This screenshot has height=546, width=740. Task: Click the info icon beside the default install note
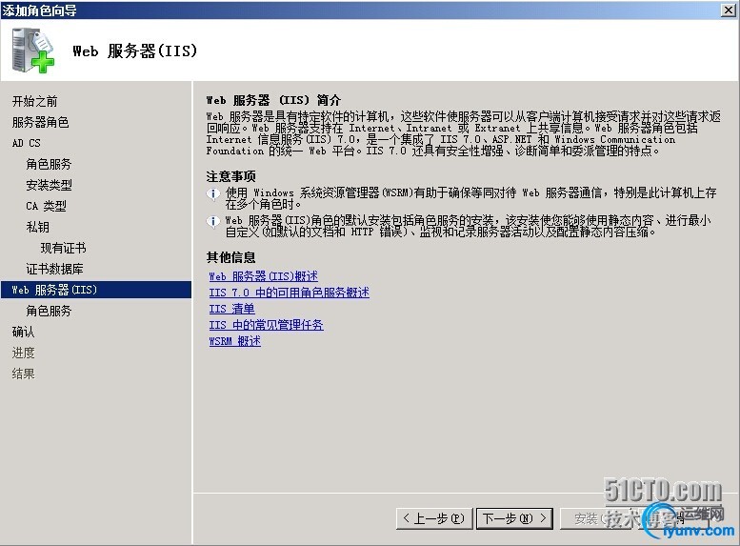(x=213, y=221)
